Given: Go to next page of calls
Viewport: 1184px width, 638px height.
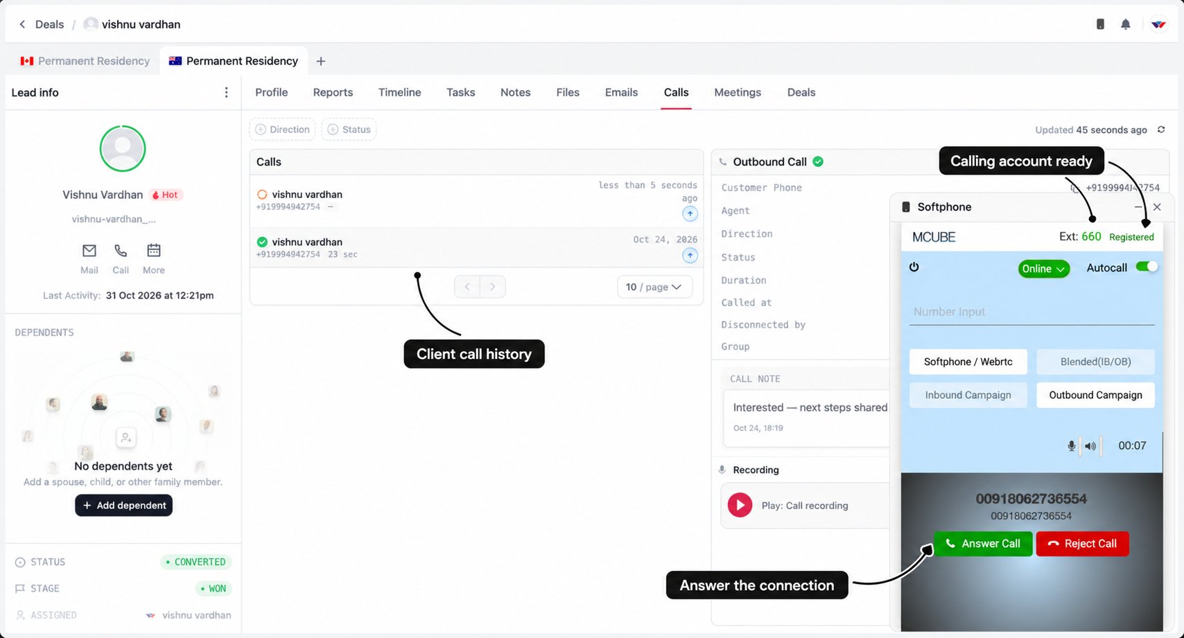Looking at the screenshot, I should (493, 287).
